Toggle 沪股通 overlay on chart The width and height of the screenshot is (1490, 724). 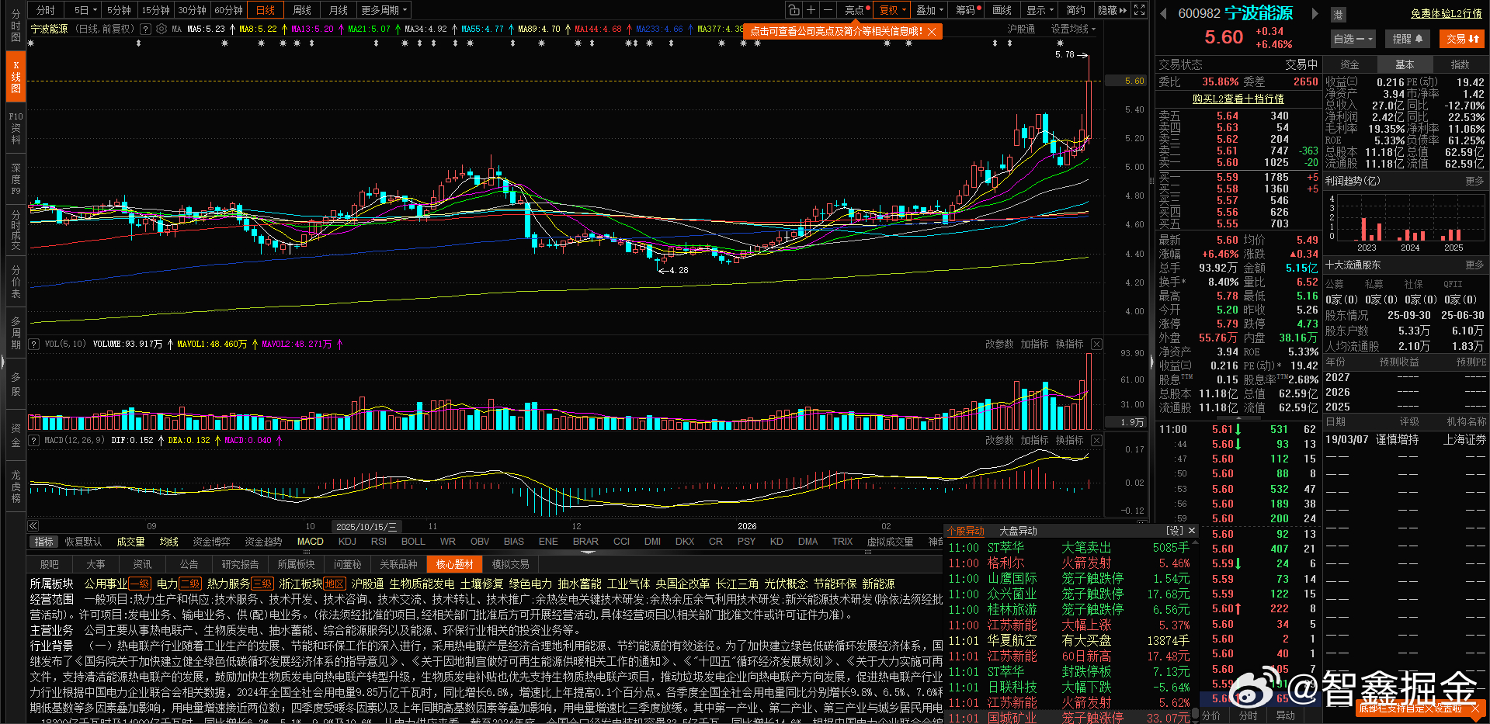point(1021,29)
